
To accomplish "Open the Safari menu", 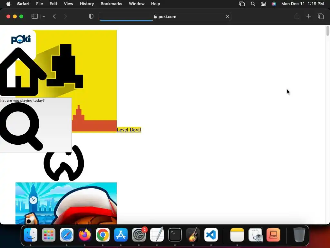I will 23,4.
